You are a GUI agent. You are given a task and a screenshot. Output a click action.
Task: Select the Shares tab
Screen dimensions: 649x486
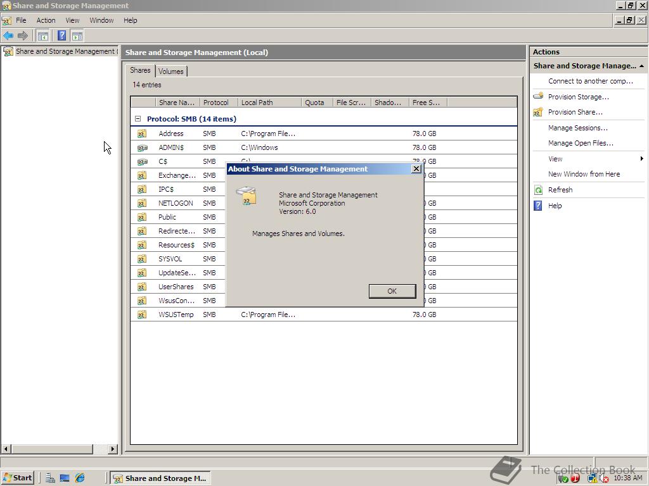point(140,70)
